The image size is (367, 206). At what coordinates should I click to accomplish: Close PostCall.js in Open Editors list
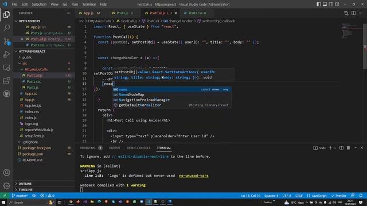[x=22, y=39]
